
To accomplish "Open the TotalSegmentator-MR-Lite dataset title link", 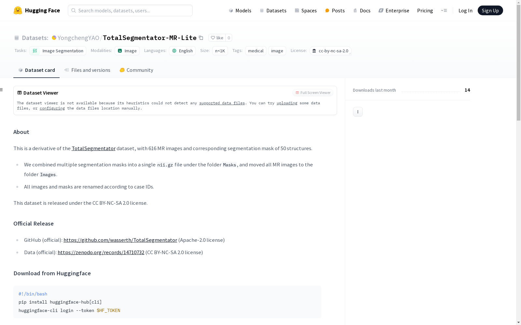I will [x=149, y=38].
